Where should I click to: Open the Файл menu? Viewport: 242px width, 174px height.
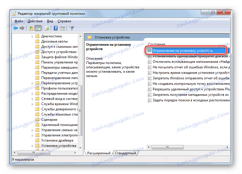point(19,21)
